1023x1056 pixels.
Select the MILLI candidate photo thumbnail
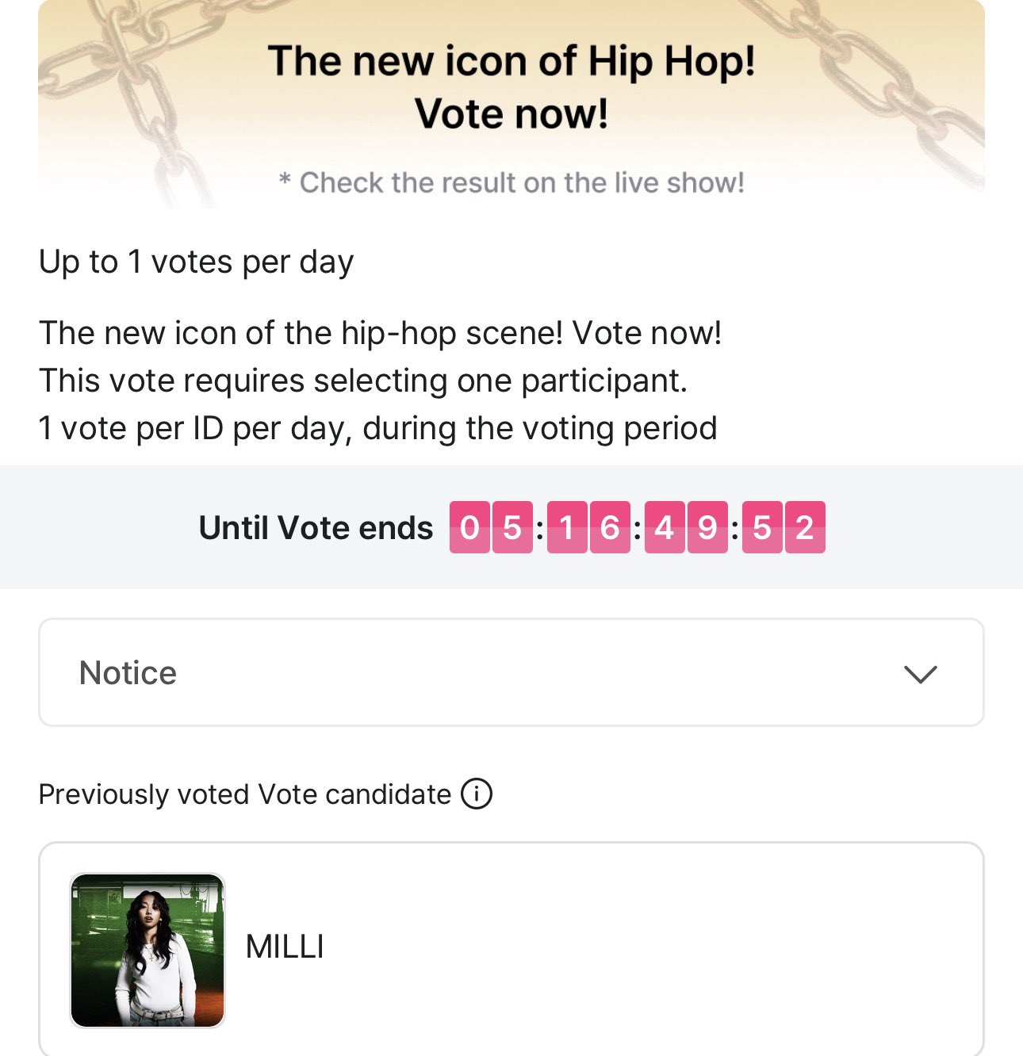(148, 951)
